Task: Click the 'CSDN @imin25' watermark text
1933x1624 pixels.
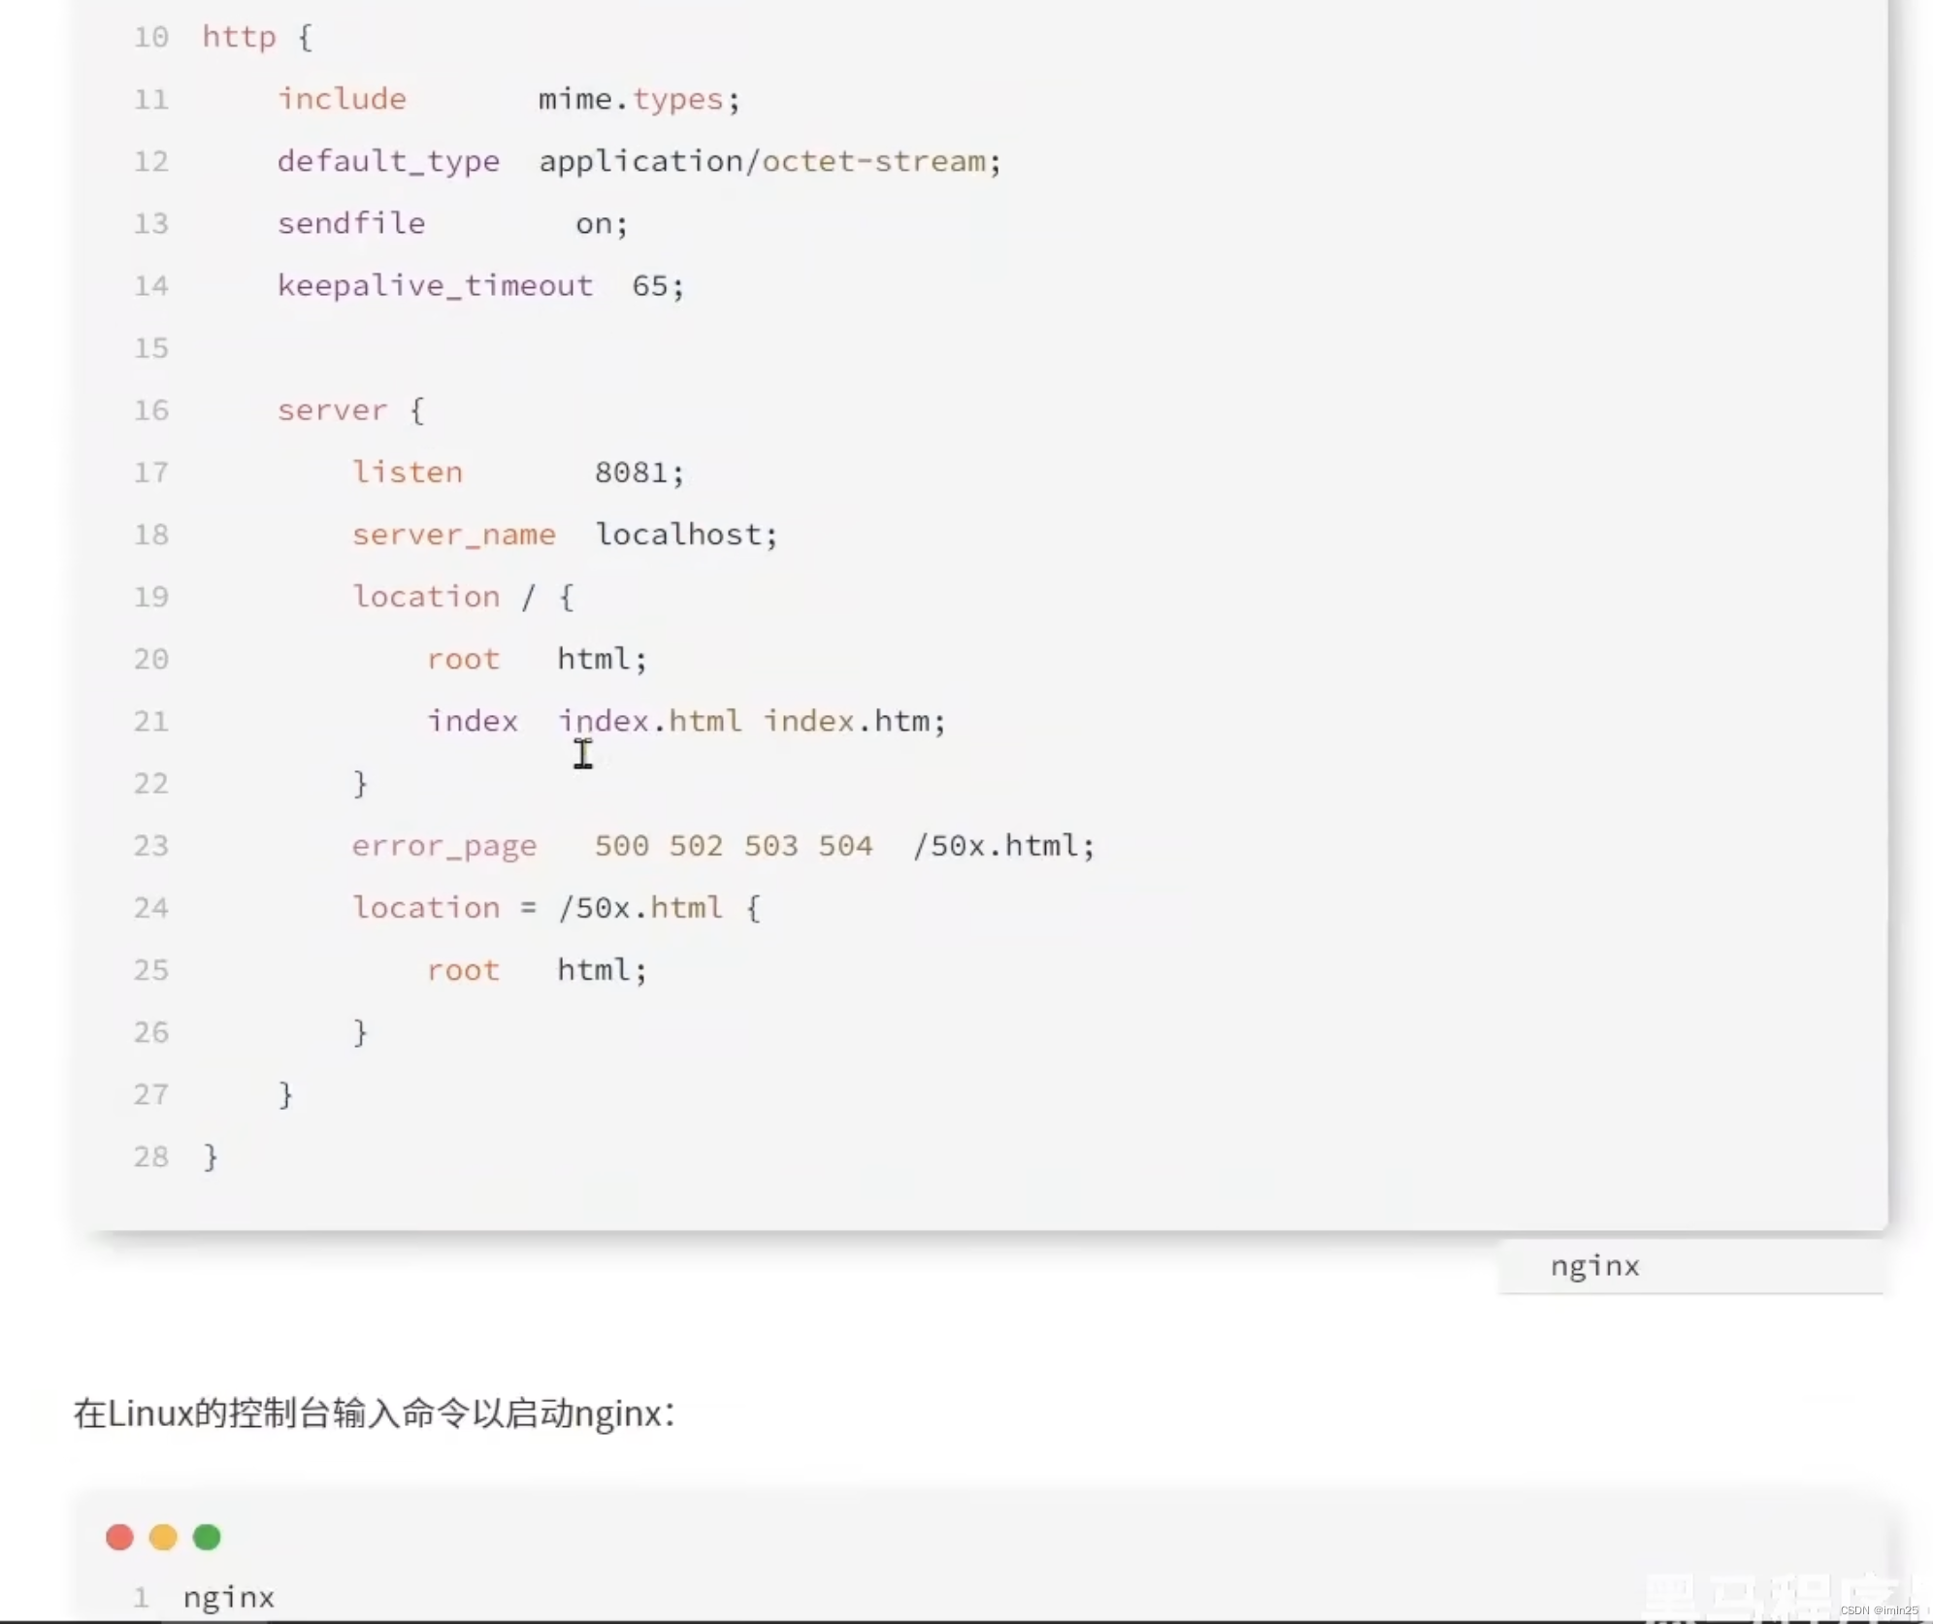Action: tap(1879, 1610)
